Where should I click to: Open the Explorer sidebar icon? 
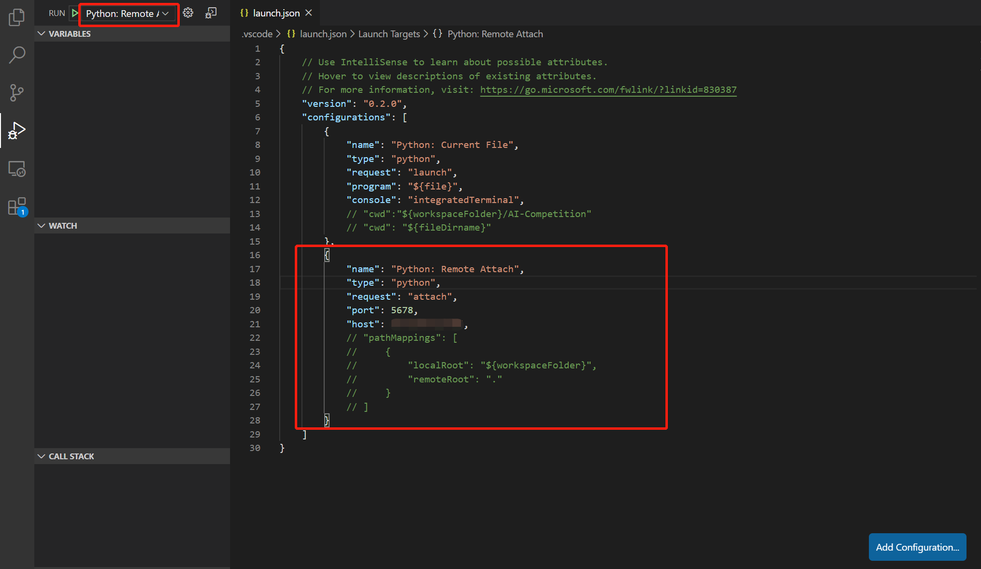pyautogui.click(x=16, y=17)
